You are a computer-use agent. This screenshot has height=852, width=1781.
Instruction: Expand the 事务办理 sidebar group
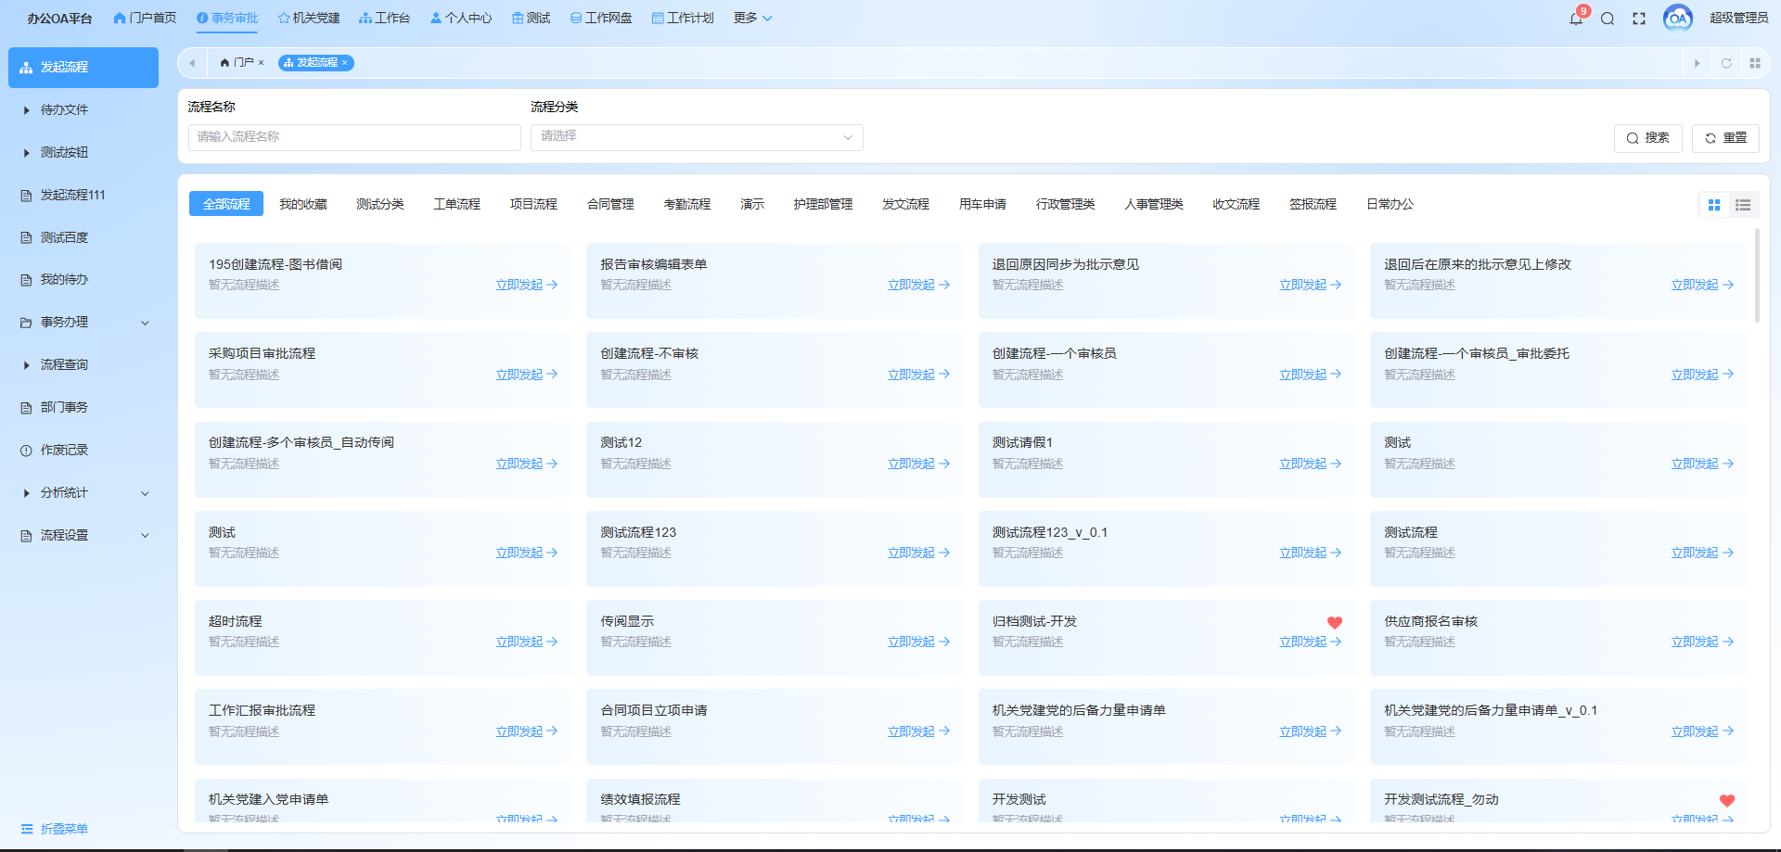click(x=83, y=323)
